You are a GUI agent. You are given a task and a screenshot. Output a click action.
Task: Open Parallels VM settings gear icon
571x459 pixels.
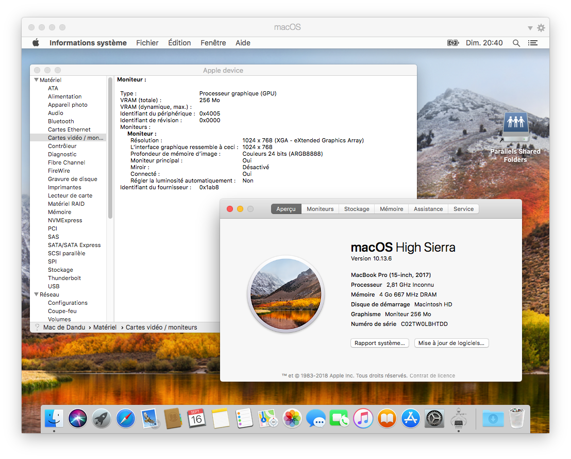[x=541, y=28]
